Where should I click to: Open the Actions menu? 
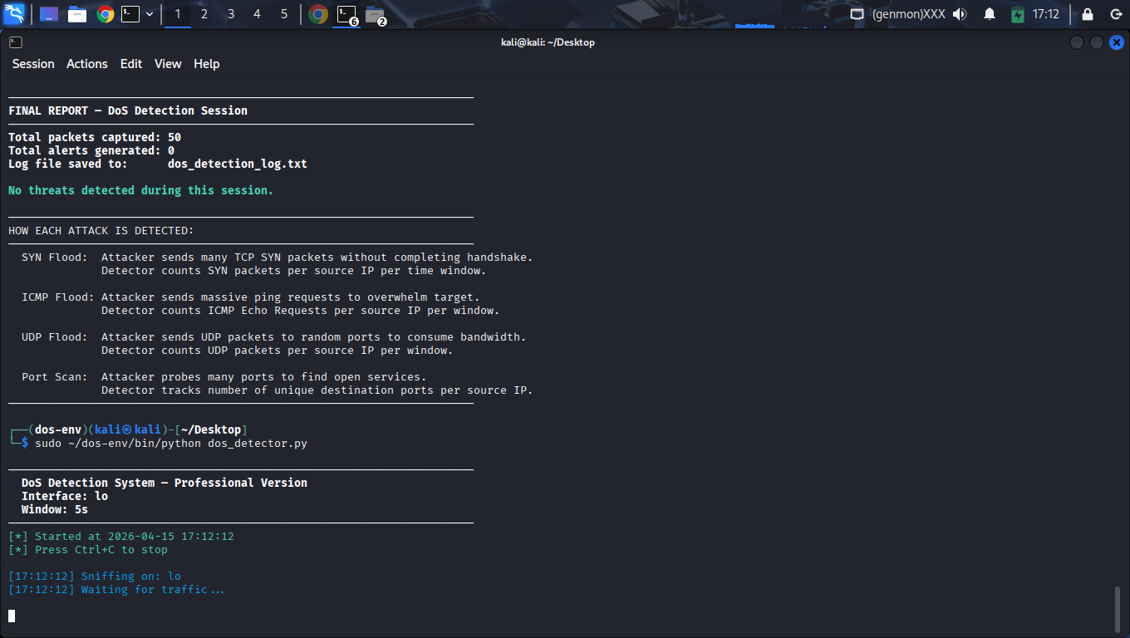pyautogui.click(x=87, y=64)
